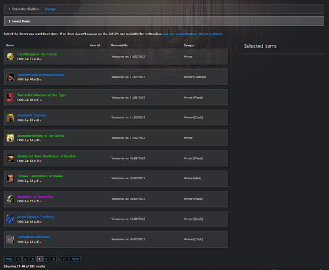Click the Removed On column header

(x=120, y=45)
